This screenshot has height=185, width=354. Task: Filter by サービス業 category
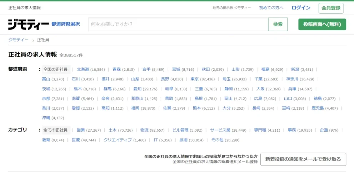click(220, 130)
